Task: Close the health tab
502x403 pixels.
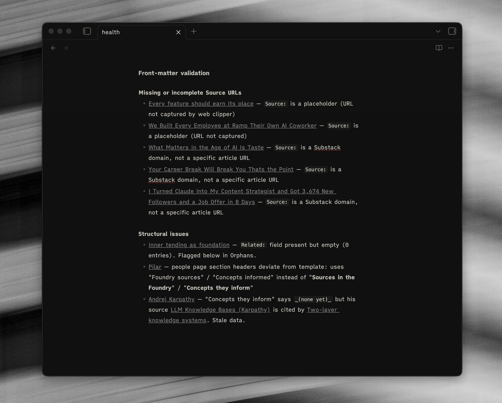Action: pos(178,32)
